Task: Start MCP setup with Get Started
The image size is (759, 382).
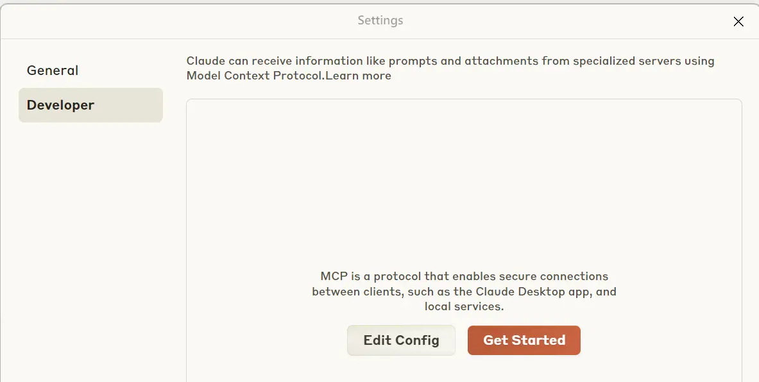Action: pyautogui.click(x=524, y=340)
